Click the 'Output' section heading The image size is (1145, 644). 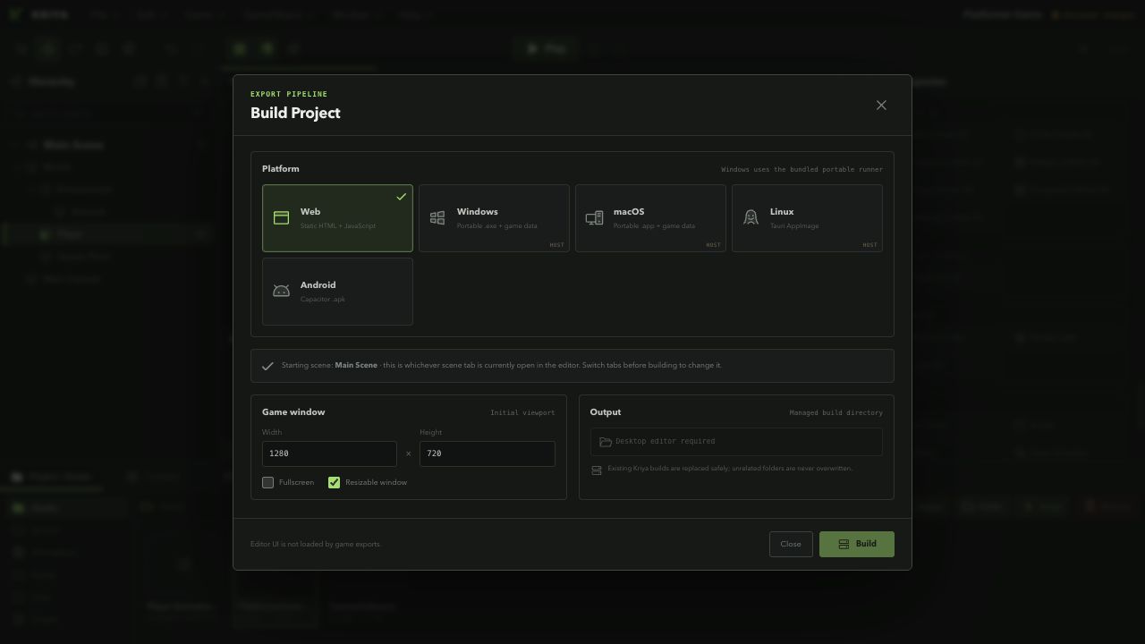[606, 412]
